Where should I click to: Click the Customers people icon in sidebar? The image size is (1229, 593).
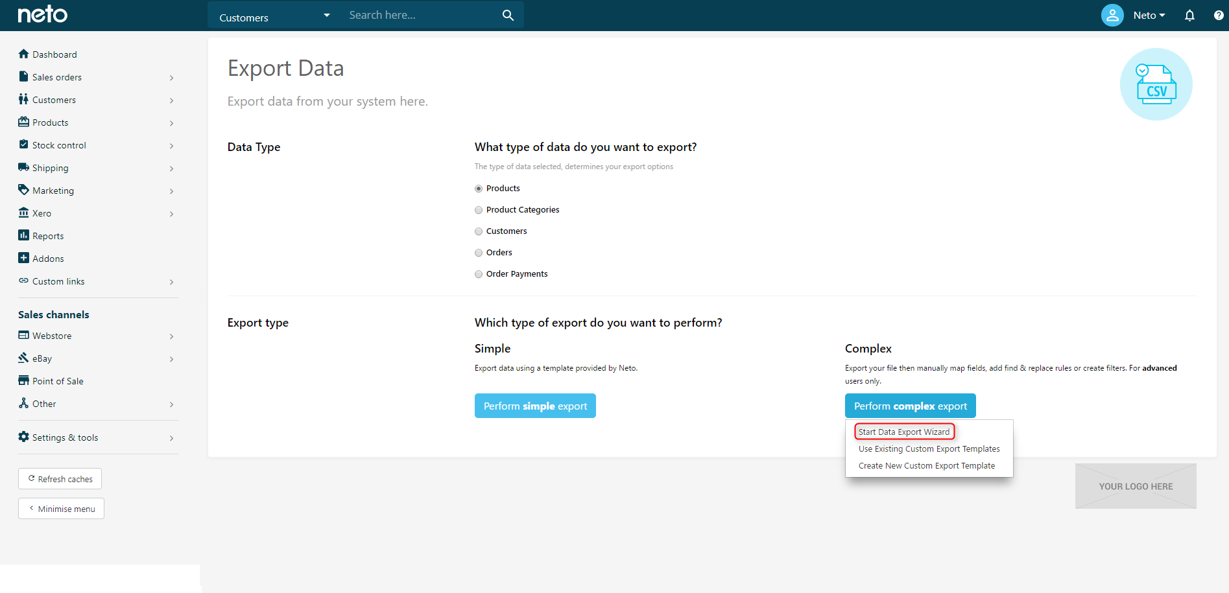(24, 99)
